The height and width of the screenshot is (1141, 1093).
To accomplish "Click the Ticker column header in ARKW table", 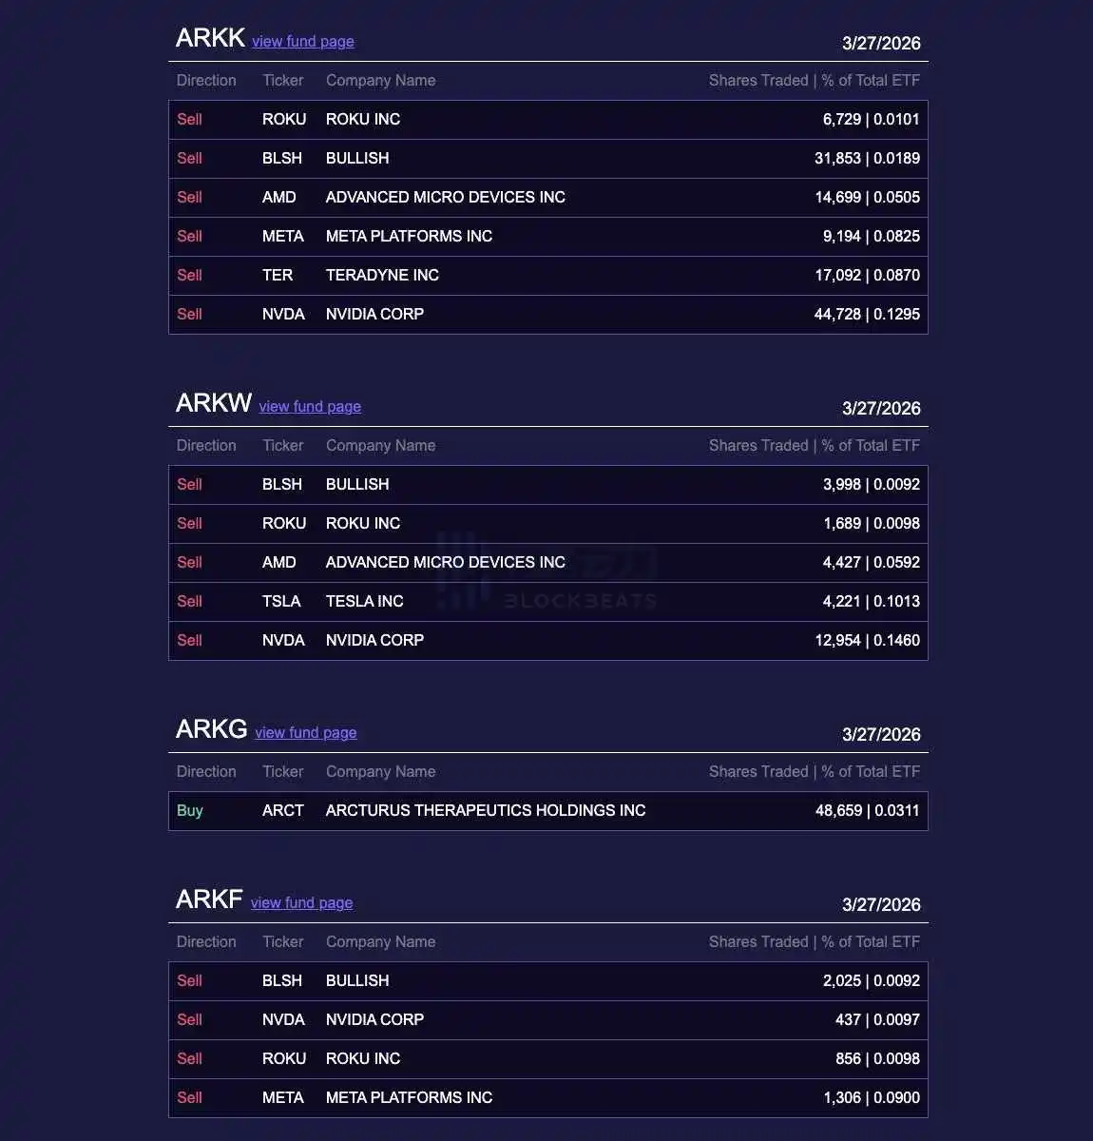I will click(x=283, y=445).
